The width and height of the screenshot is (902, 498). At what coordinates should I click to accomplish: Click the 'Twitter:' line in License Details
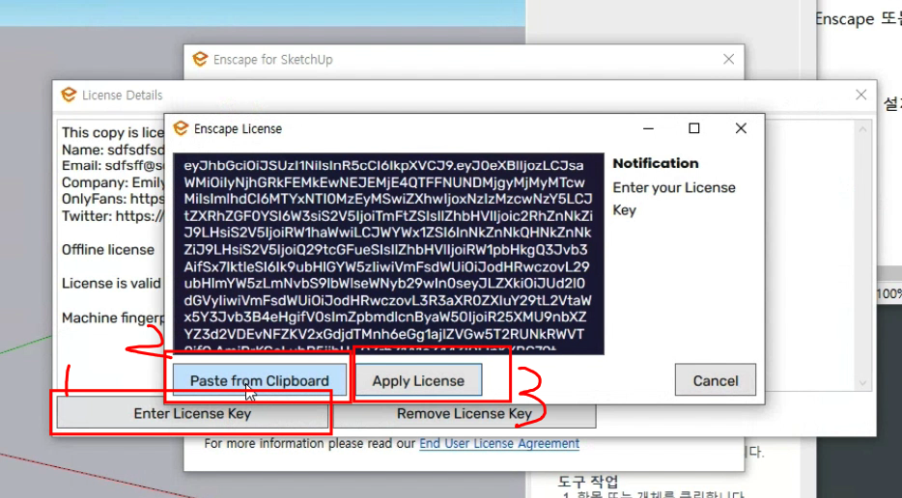point(113,215)
